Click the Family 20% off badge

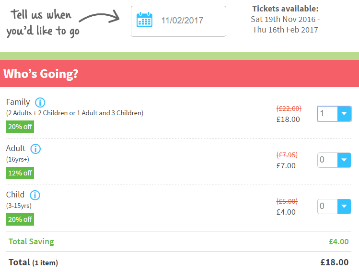click(x=20, y=127)
